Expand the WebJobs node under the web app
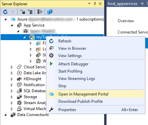The width and height of the screenshot is (148, 125). coord(31,61)
